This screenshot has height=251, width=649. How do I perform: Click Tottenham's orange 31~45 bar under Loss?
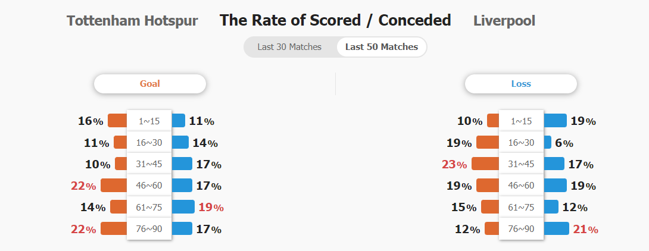485,164
